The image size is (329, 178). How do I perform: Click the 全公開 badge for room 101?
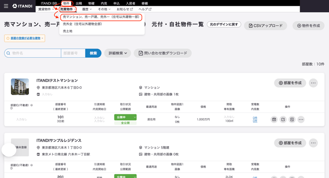click(x=125, y=123)
